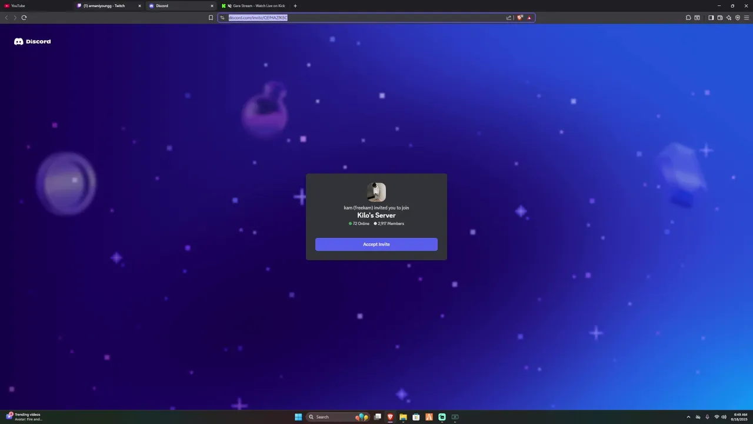Open volume control in system tray
Viewport: 753px width, 424px height.
coord(724,417)
